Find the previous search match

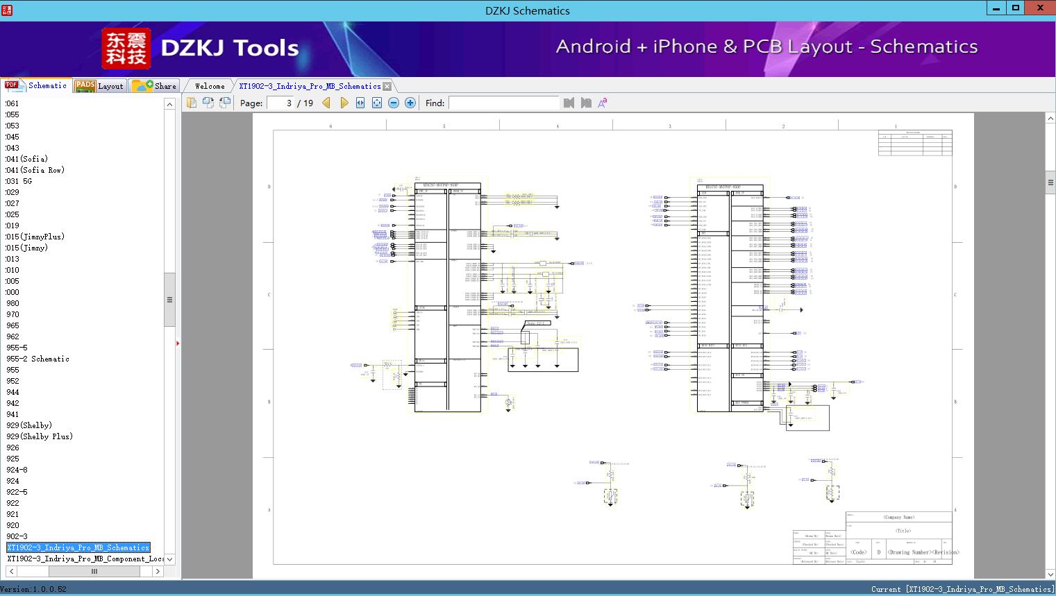click(569, 103)
